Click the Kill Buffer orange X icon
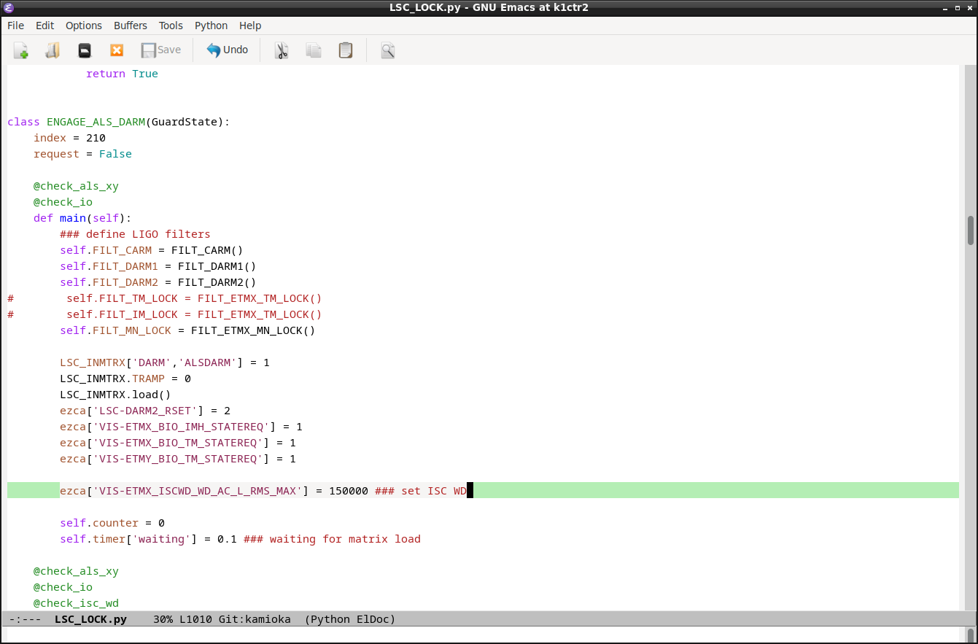The height and width of the screenshot is (644, 978). pyautogui.click(x=117, y=50)
